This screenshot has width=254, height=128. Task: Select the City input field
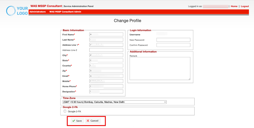[106, 55]
